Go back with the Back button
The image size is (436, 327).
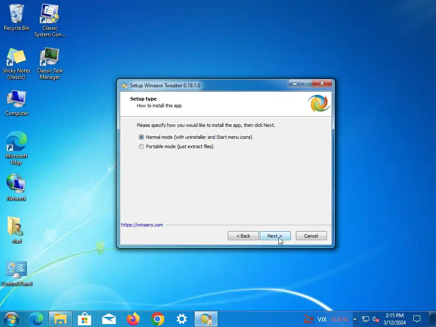point(243,236)
